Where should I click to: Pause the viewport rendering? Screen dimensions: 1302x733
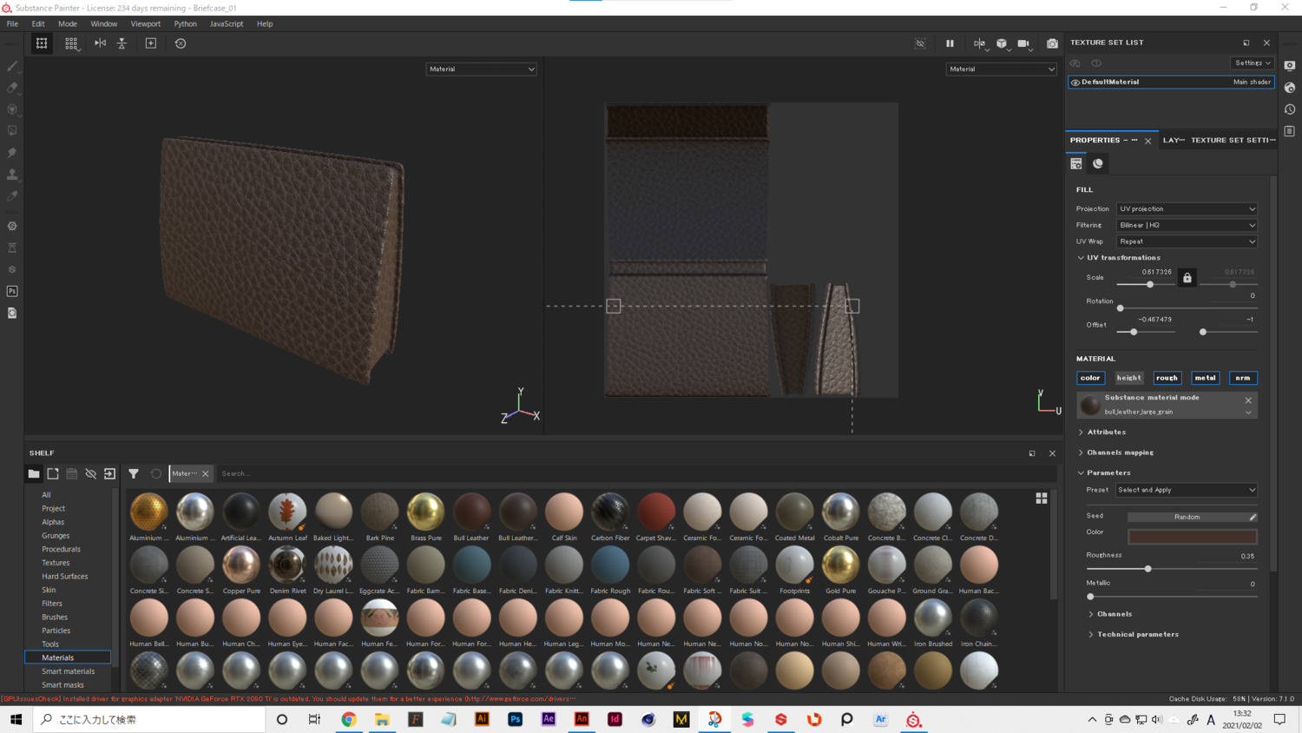(x=950, y=43)
